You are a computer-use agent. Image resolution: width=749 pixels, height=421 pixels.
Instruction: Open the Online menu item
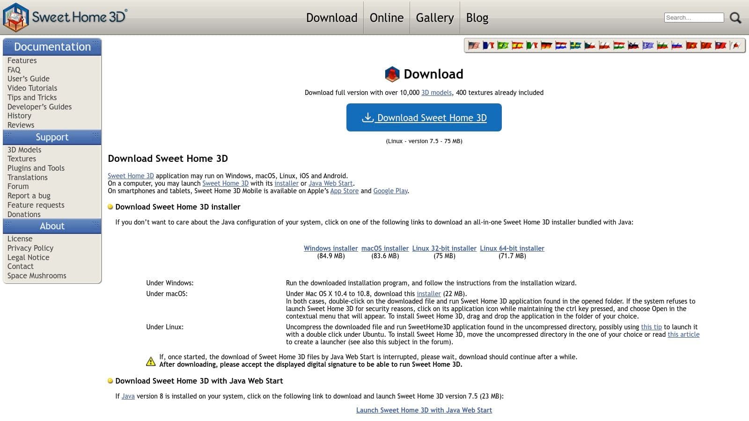[386, 18]
